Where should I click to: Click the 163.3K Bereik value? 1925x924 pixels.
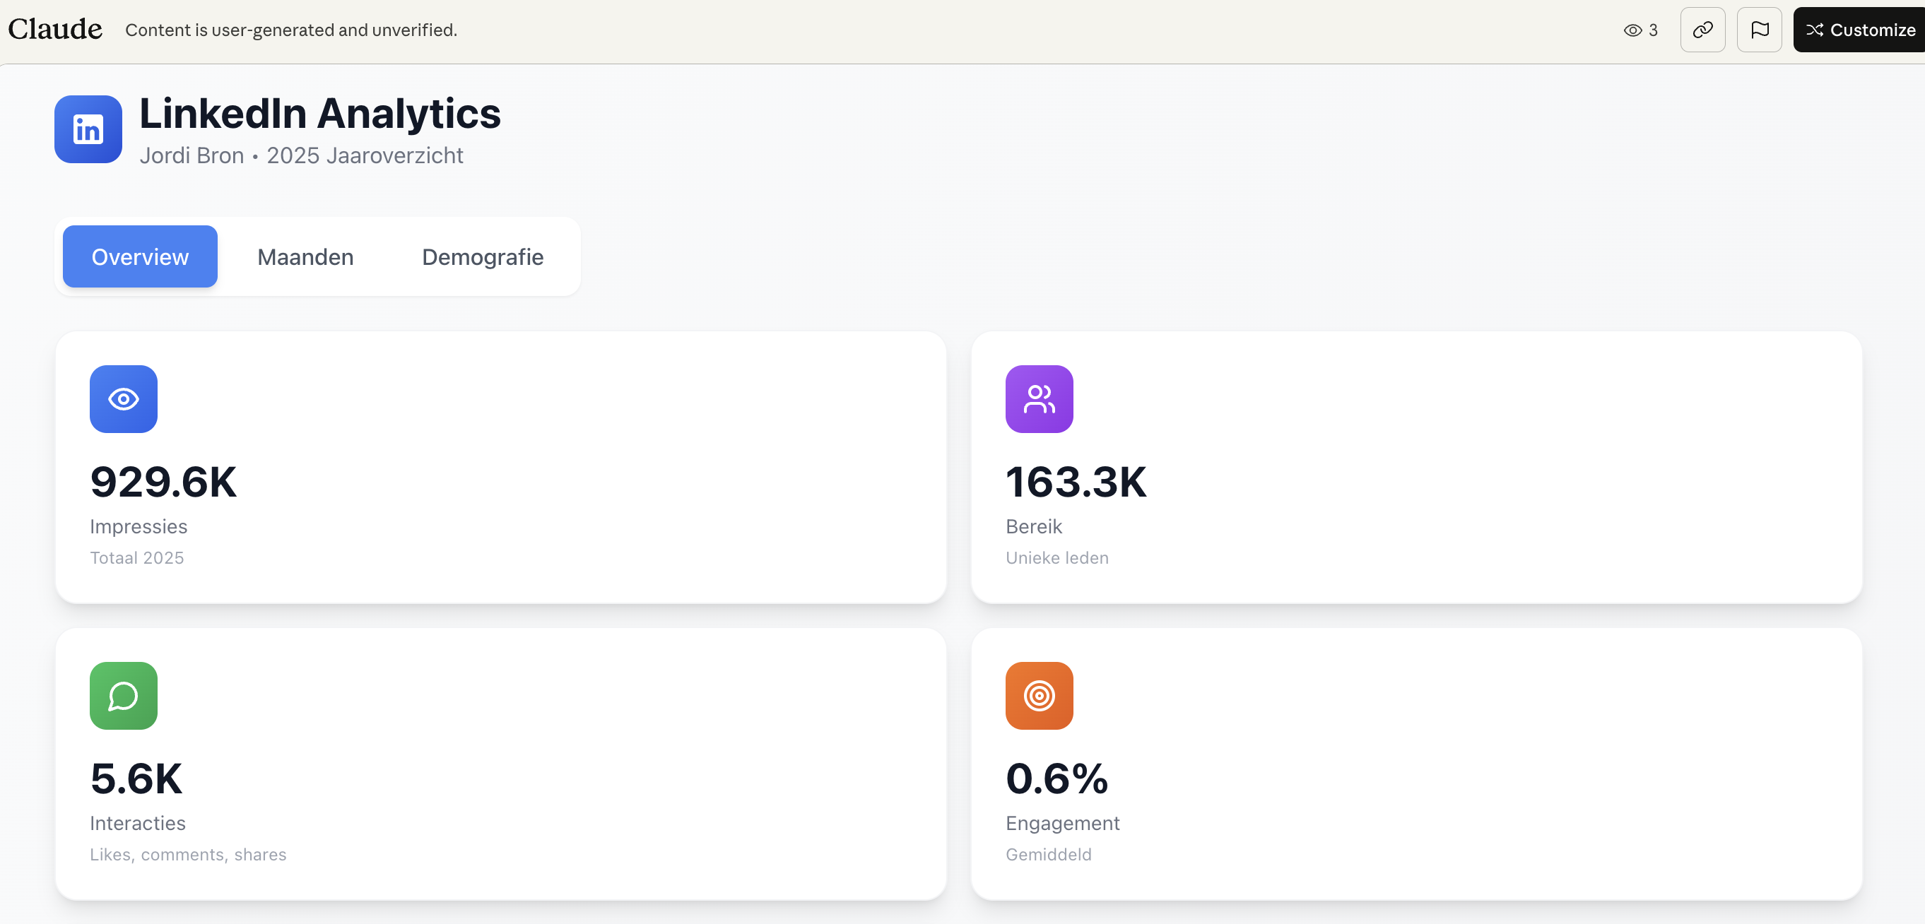tap(1076, 482)
